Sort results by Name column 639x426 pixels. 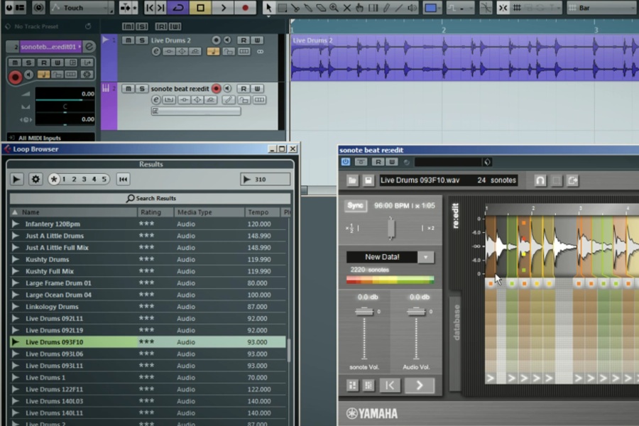73,212
